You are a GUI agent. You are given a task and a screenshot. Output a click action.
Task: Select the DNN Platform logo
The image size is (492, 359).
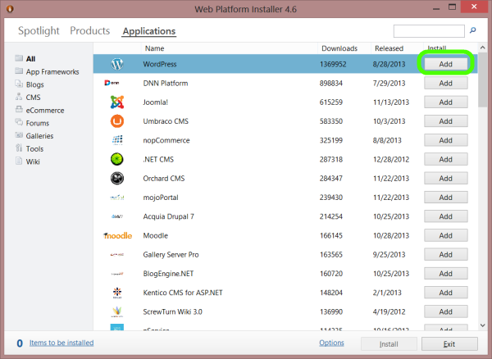[117, 83]
